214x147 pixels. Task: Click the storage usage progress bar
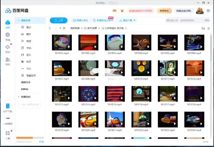[30, 138]
